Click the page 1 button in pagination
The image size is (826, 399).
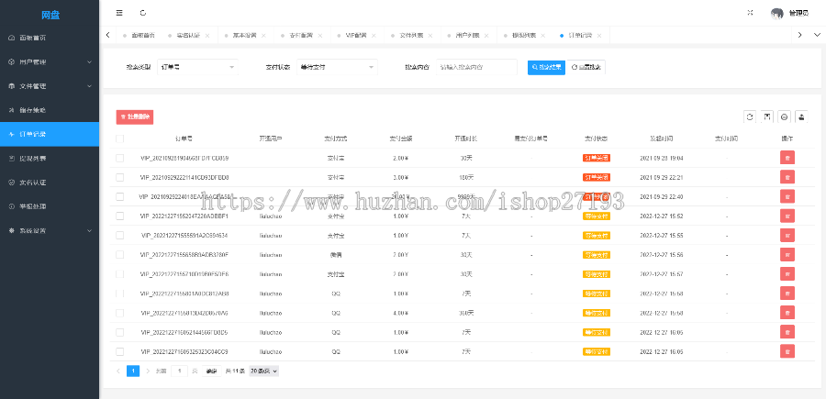(x=133, y=371)
